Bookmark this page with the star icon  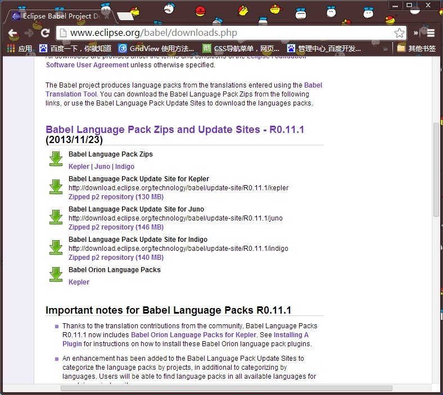pyautogui.click(x=399, y=33)
